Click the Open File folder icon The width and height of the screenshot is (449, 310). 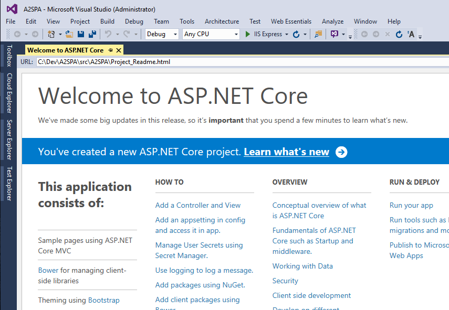click(69, 34)
